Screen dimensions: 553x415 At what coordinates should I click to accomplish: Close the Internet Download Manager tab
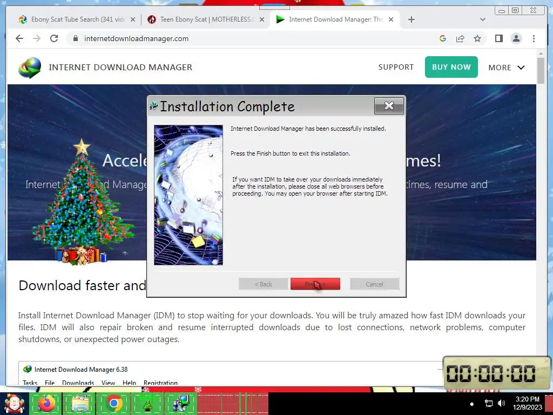pyautogui.click(x=391, y=19)
